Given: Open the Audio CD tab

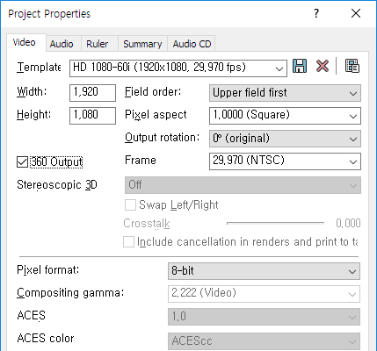Looking at the screenshot, I should [x=192, y=44].
